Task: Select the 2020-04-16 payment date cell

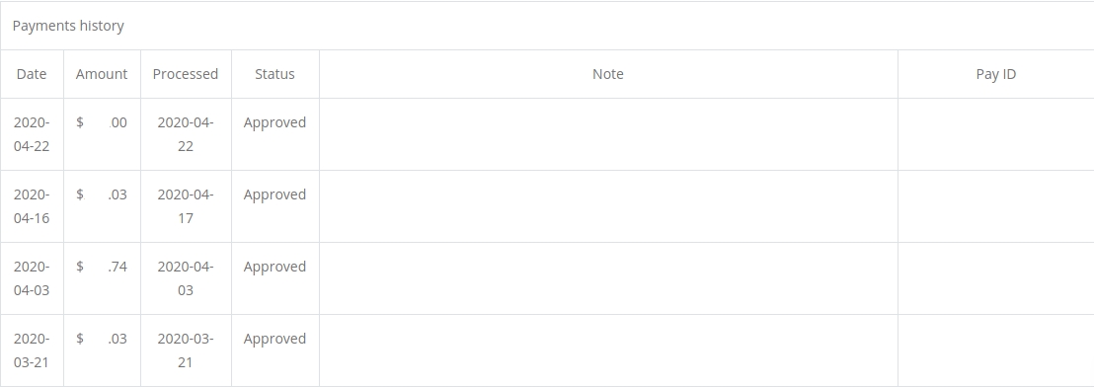Action: [x=32, y=206]
